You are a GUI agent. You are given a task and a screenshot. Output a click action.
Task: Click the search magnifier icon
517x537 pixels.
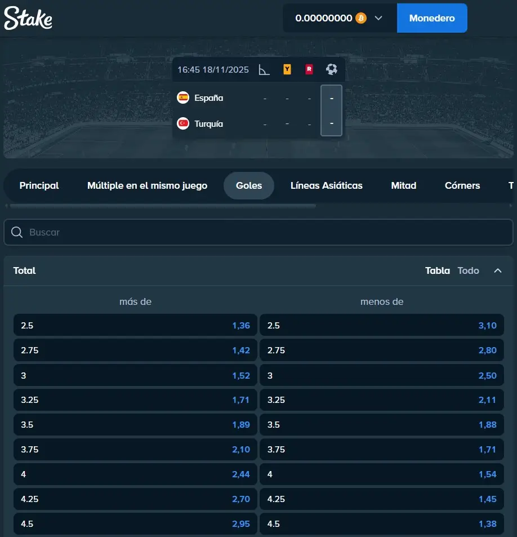point(17,232)
